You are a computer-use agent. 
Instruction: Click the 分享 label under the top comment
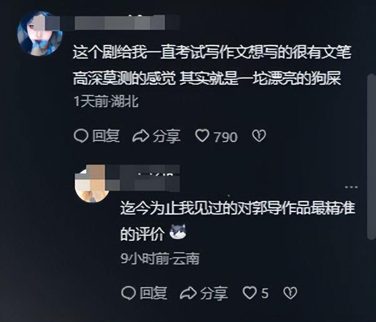(167, 136)
